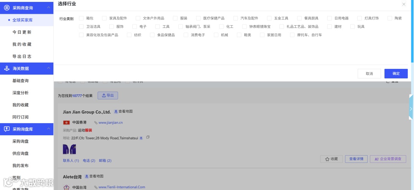Screen dimensions: 414x190
Task: Check the 轴承阀门、泵采 checkbox
Action: click(181, 27)
